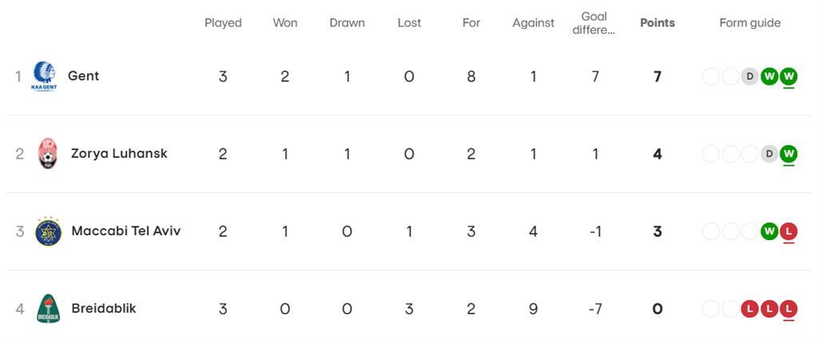Click the Maccabi Tel Aviv crest
The image size is (818, 343).
click(x=48, y=231)
